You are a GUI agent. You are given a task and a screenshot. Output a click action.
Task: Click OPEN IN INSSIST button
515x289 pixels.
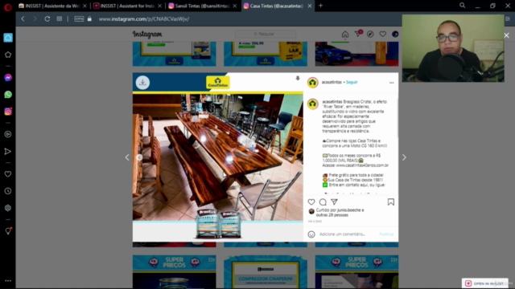click(484, 283)
